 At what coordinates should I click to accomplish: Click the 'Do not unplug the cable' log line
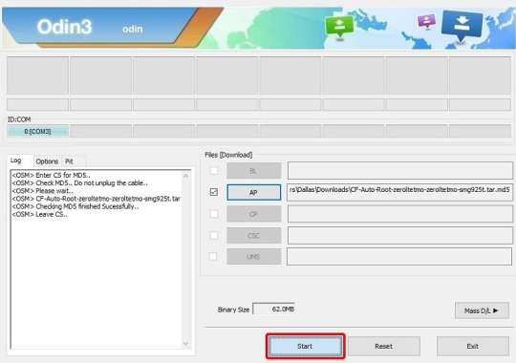pyautogui.click(x=80, y=183)
